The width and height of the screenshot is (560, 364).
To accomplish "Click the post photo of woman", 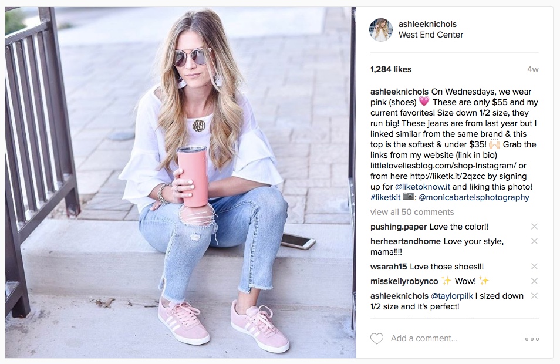I will click(181, 182).
